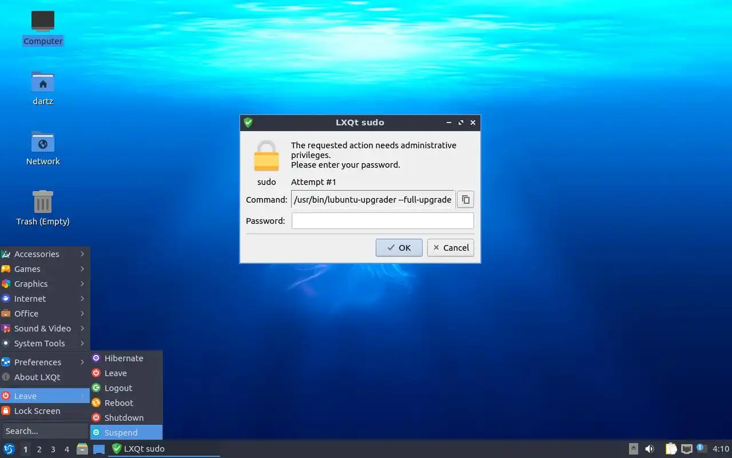Select the dartz home folder icon
Screen dimensions: 732x458
43,88
